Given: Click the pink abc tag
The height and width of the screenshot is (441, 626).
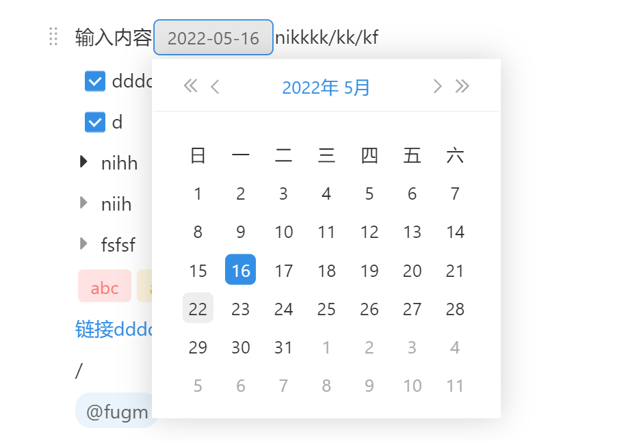Looking at the screenshot, I should [104, 286].
